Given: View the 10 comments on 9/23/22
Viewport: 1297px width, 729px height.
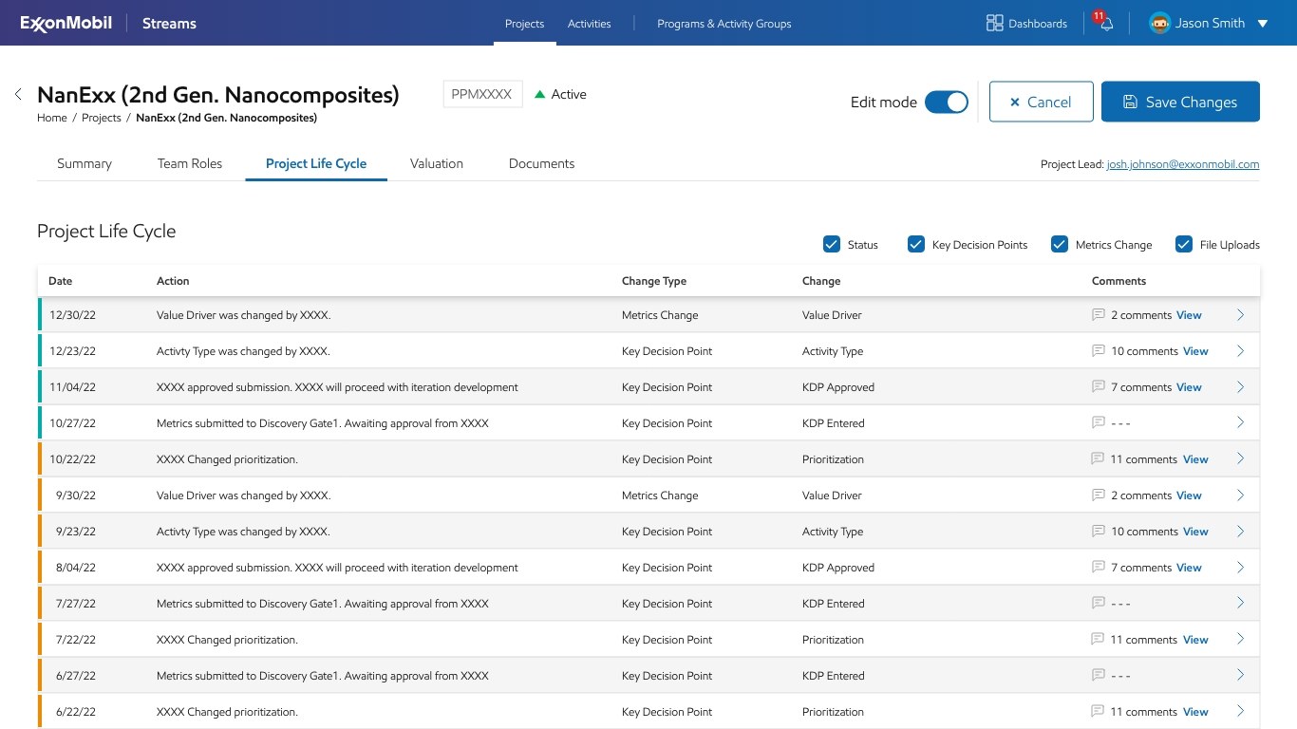Looking at the screenshot, I should (x=1195, y=532).
